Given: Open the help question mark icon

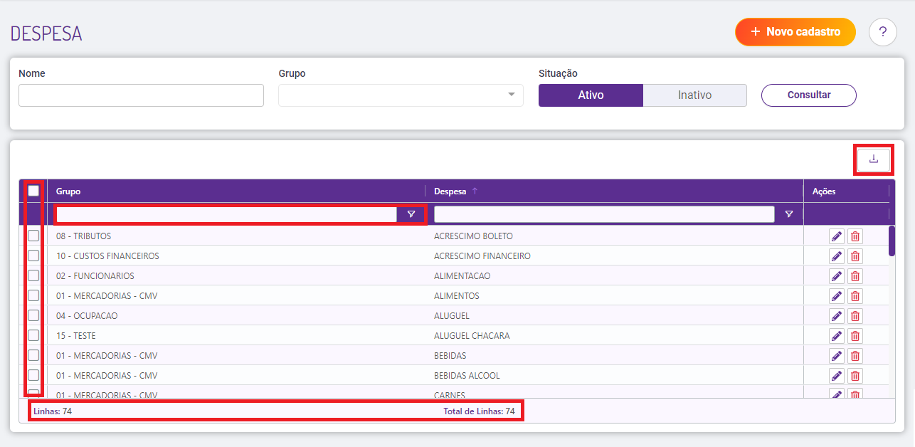Looking at the screenshot, I should click(882, 32).
